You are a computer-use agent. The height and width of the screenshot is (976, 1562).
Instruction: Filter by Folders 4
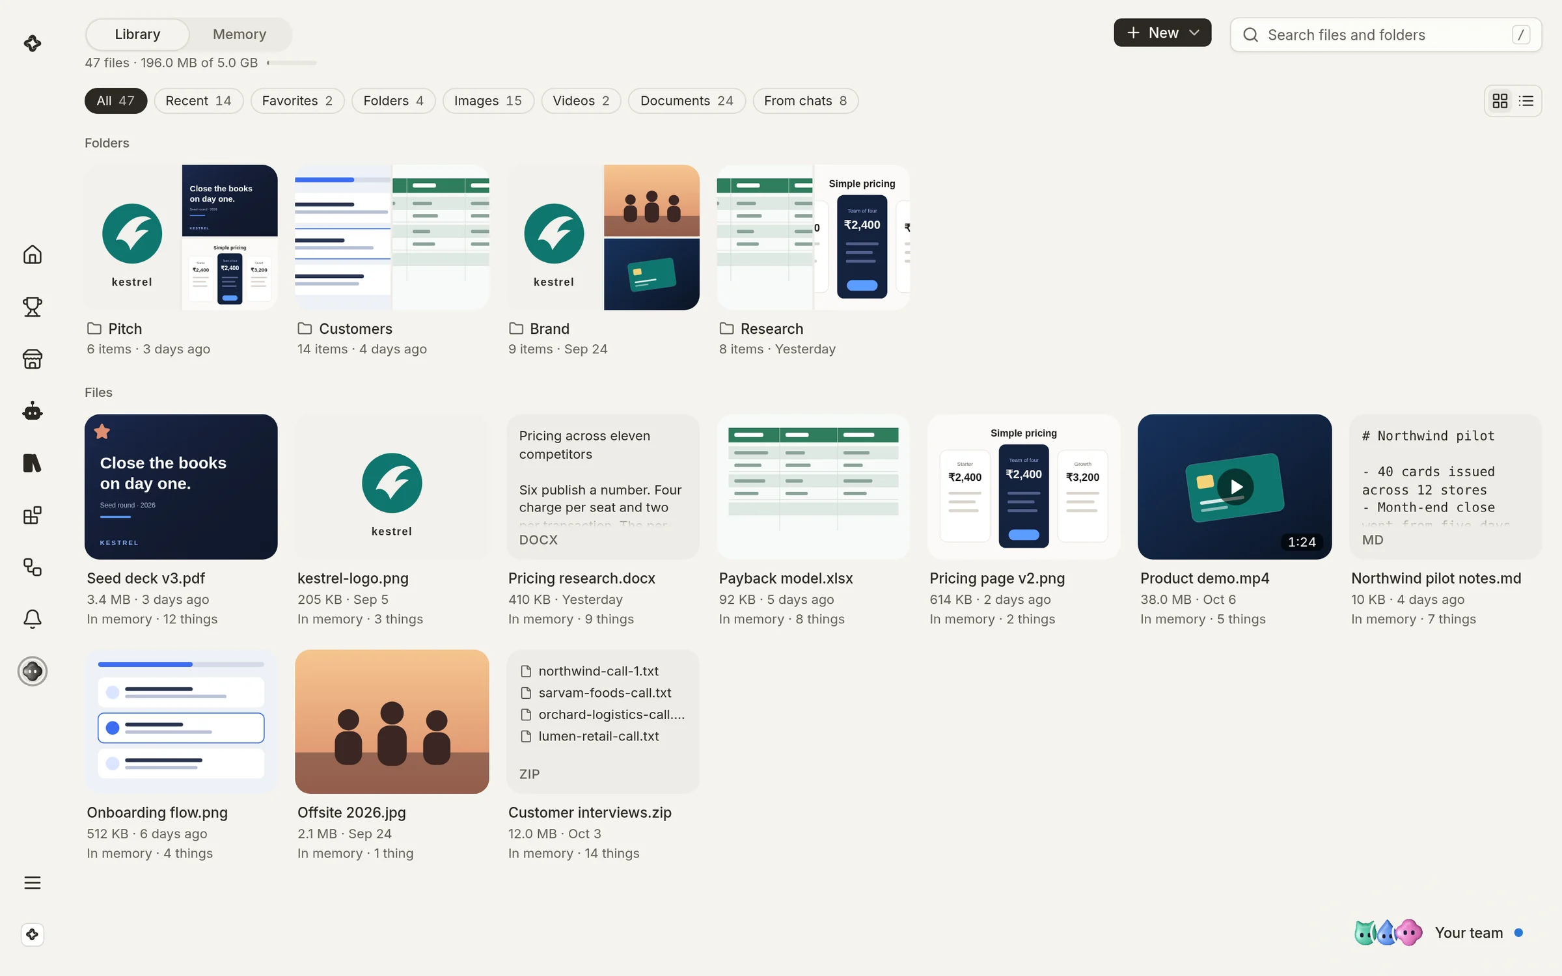[x=394, y=101]
